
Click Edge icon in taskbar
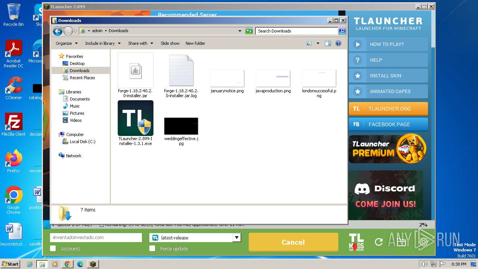(80, 264)
